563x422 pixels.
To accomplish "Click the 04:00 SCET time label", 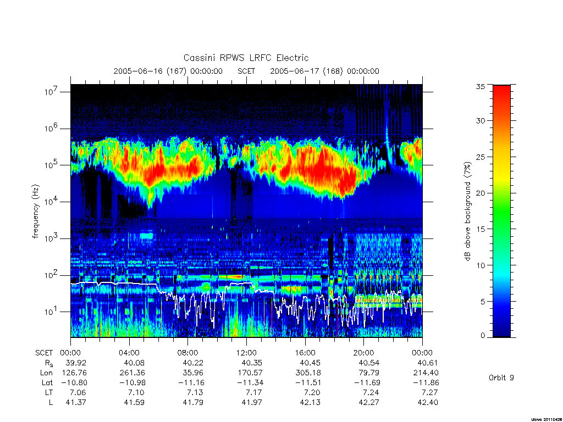I will [129, 353].
